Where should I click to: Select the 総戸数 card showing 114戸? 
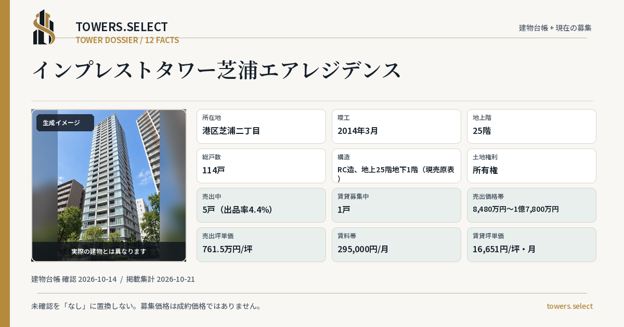pos(261,166)
